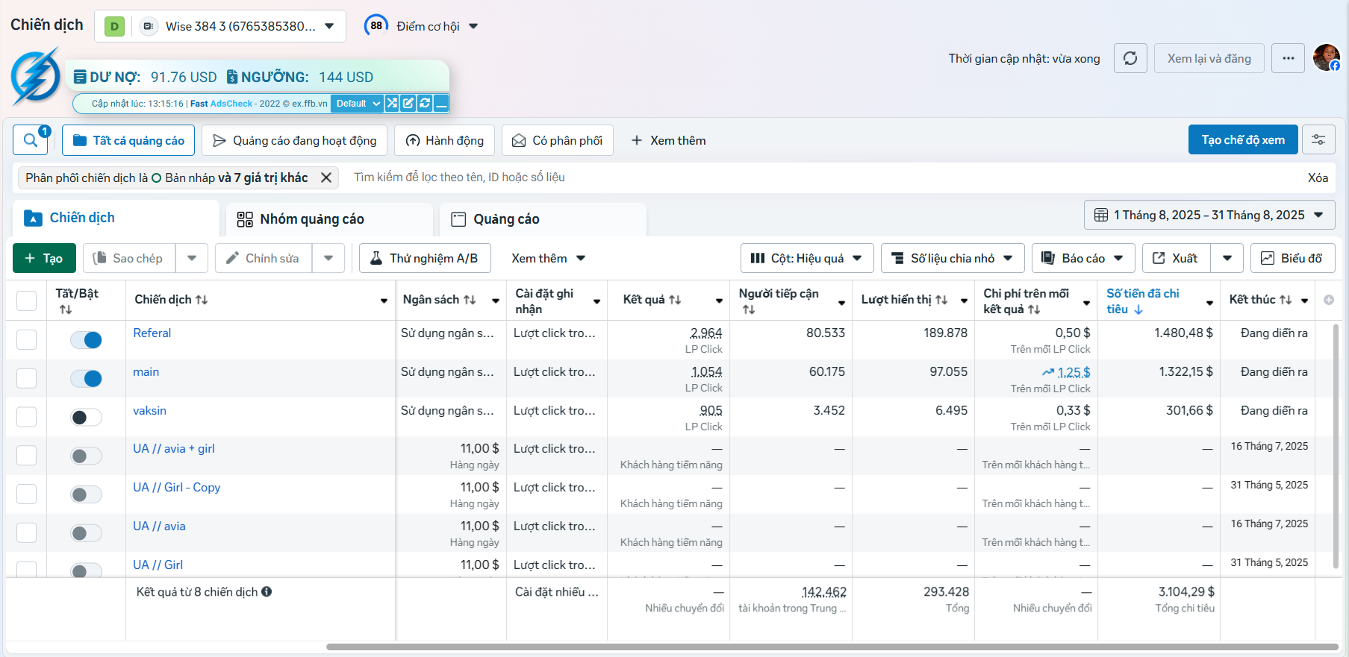Sort by Tắt/Bật column arrows
Viewport: 1349px width, 657px height.
[x=66, y=309]
